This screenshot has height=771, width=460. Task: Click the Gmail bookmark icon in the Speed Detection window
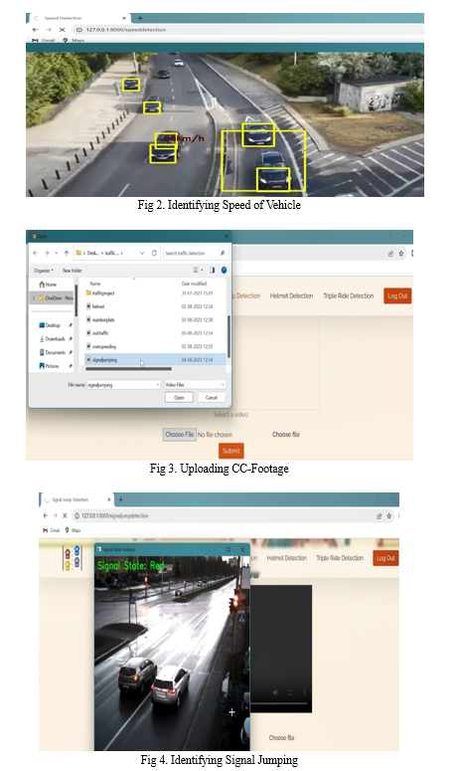click(x=35, y=40)
